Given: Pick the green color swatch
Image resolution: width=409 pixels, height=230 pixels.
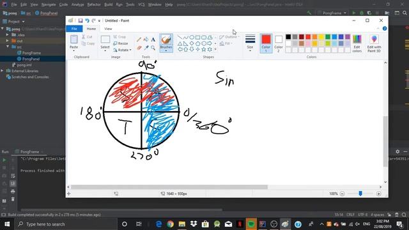Looking at the screenshot, I should (x=328, y=37).
